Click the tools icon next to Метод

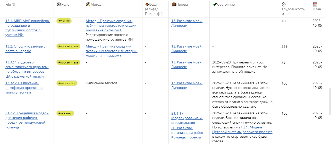tap(88, 4)
